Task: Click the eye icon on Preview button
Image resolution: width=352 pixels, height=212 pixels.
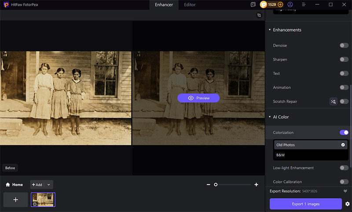Action: (x=191, y=98)
